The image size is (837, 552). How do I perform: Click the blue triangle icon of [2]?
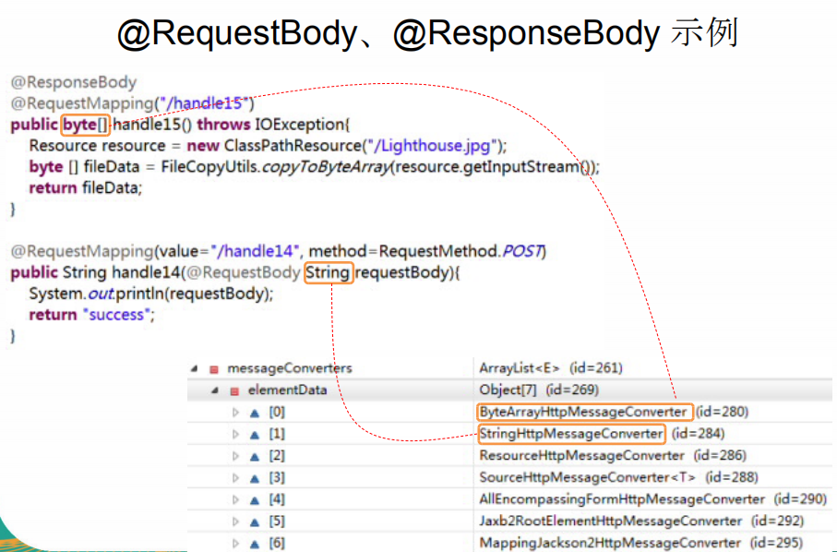[x=255, y=456]
